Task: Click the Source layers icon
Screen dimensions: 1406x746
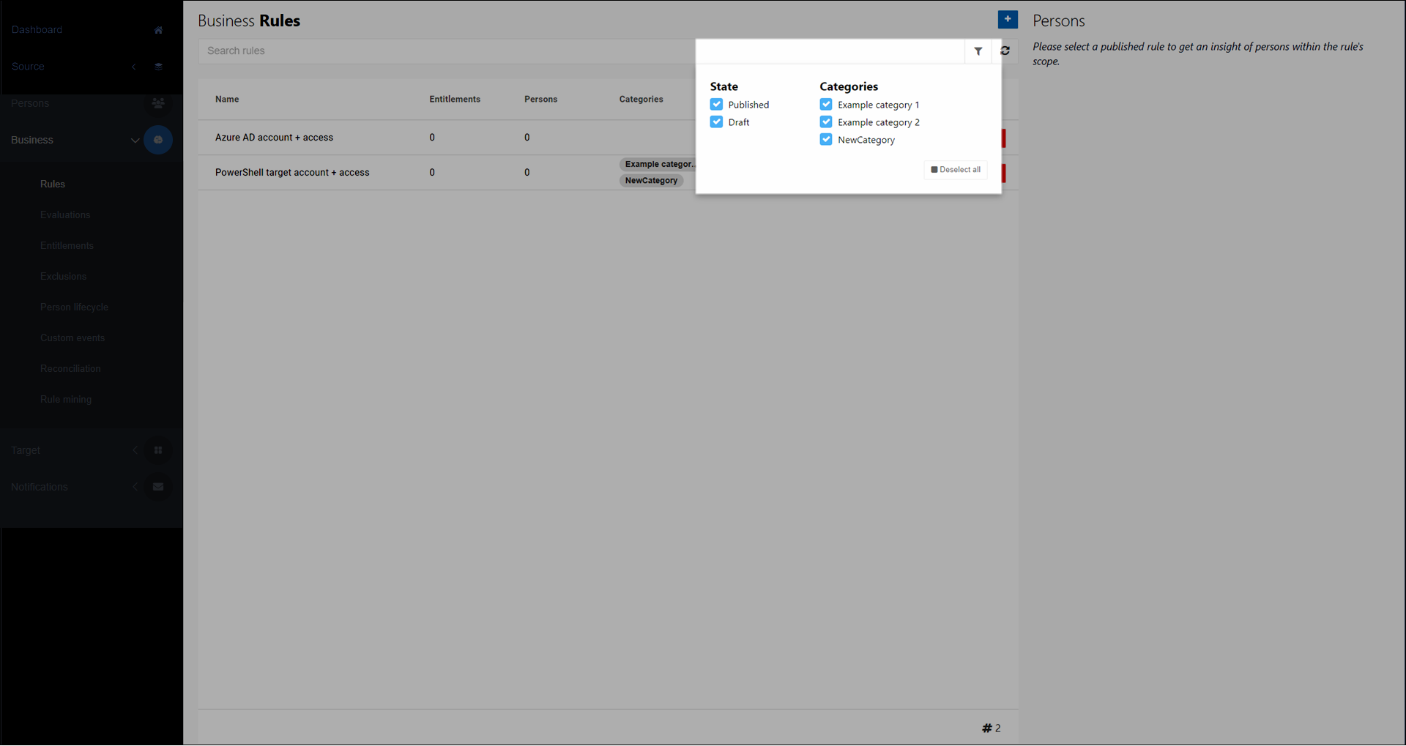Action: (158, 67)
